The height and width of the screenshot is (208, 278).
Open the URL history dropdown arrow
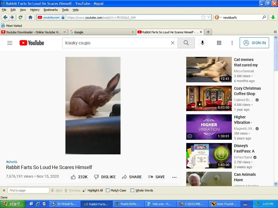click(208, 17)
